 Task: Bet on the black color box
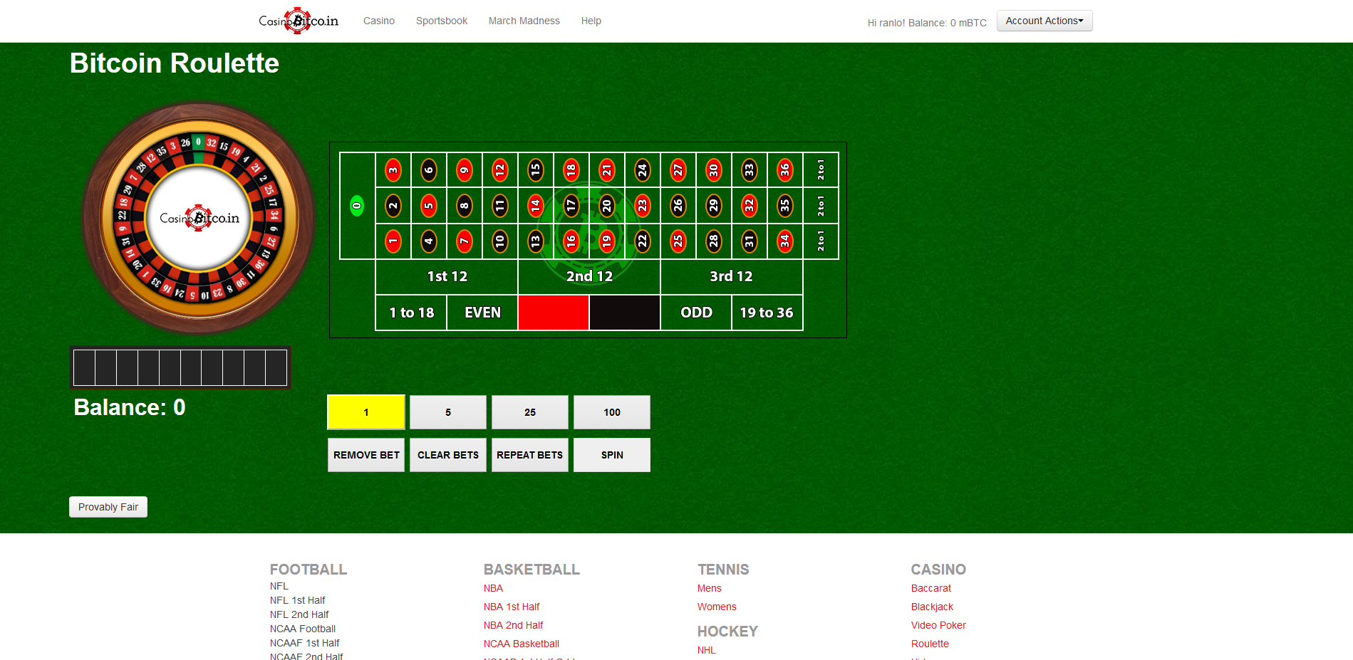tap(625, 313)
